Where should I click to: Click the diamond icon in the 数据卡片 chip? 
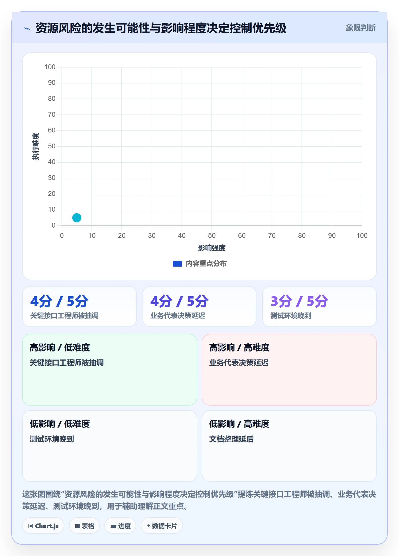point(148,526)
